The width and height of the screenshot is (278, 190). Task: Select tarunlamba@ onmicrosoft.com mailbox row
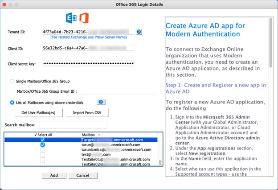(x=81, y=149)
